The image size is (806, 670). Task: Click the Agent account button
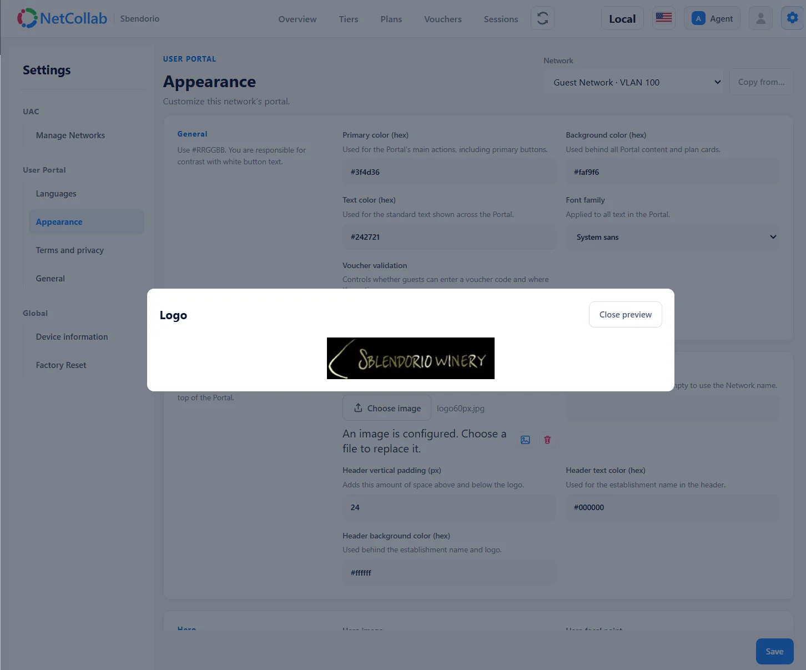pyautogui.click(x=712, y=18)
